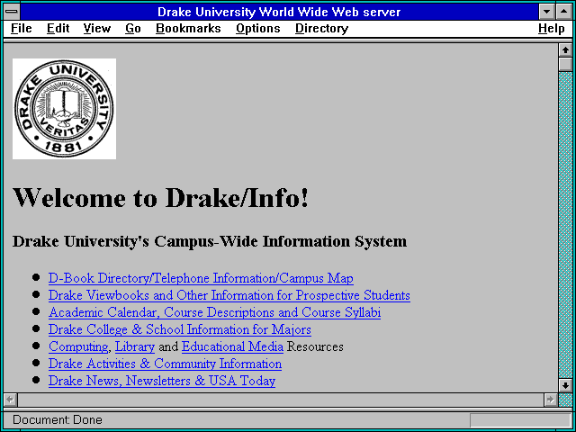The width and height of the screenshot is (576, 432).
Task: Open the Options menu
Action: pyautogui.click(x=258, y=28)
